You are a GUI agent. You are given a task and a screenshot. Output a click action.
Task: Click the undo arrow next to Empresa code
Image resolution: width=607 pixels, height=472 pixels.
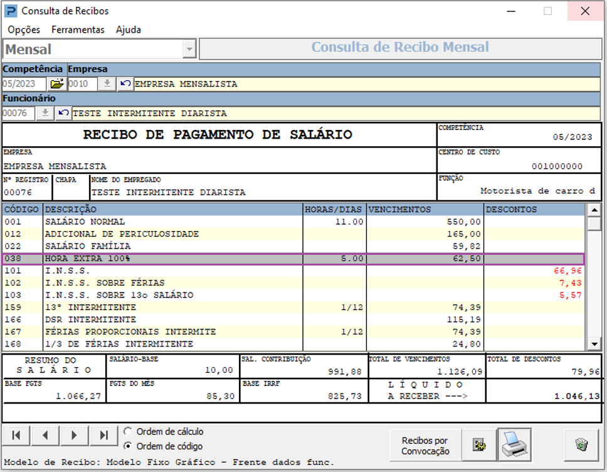click(125, 83)
